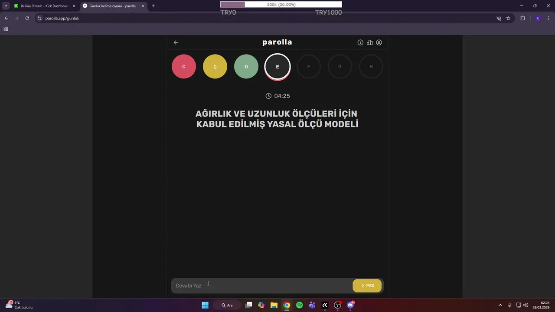Open the game info icon

pos(360,42)
